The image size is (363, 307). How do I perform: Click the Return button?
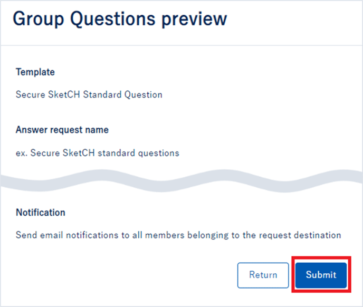click(263, 275)
